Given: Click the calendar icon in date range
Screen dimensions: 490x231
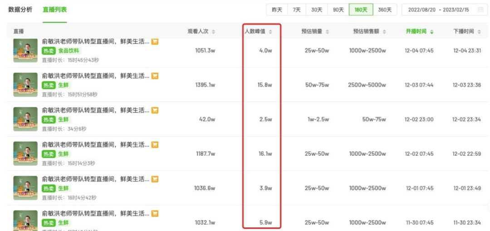Looking at the screenshot, I should tap(480, 10).
